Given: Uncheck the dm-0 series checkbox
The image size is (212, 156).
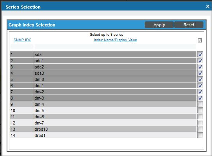Looking at the screenshot, I should [200, 79].
